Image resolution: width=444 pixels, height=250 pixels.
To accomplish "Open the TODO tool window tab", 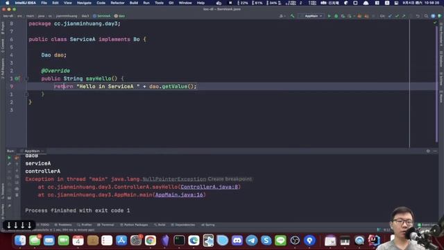I will coord(43,225).
